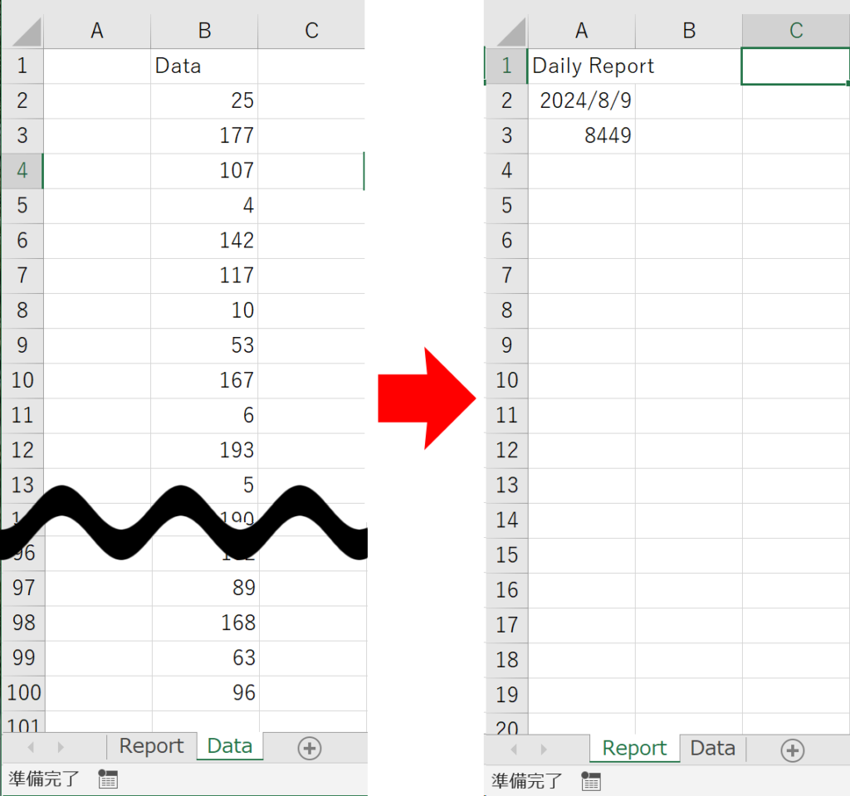Click the 準備完了 ready status text

coord(40,780)
